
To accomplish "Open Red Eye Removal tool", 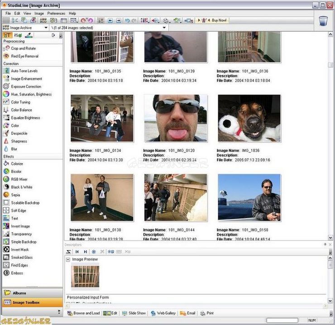I will pyautogui.click(x=21, y=56).
